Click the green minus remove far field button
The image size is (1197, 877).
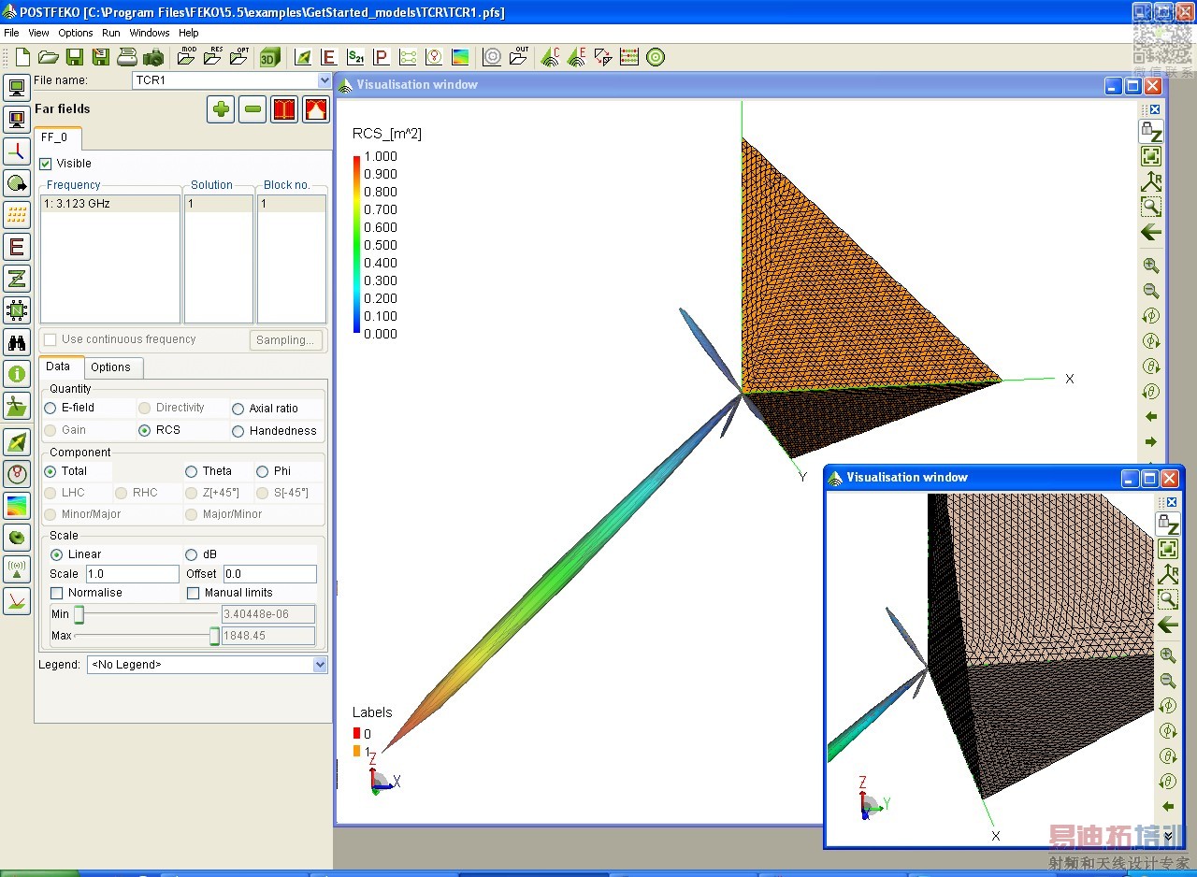click(252, 109)
